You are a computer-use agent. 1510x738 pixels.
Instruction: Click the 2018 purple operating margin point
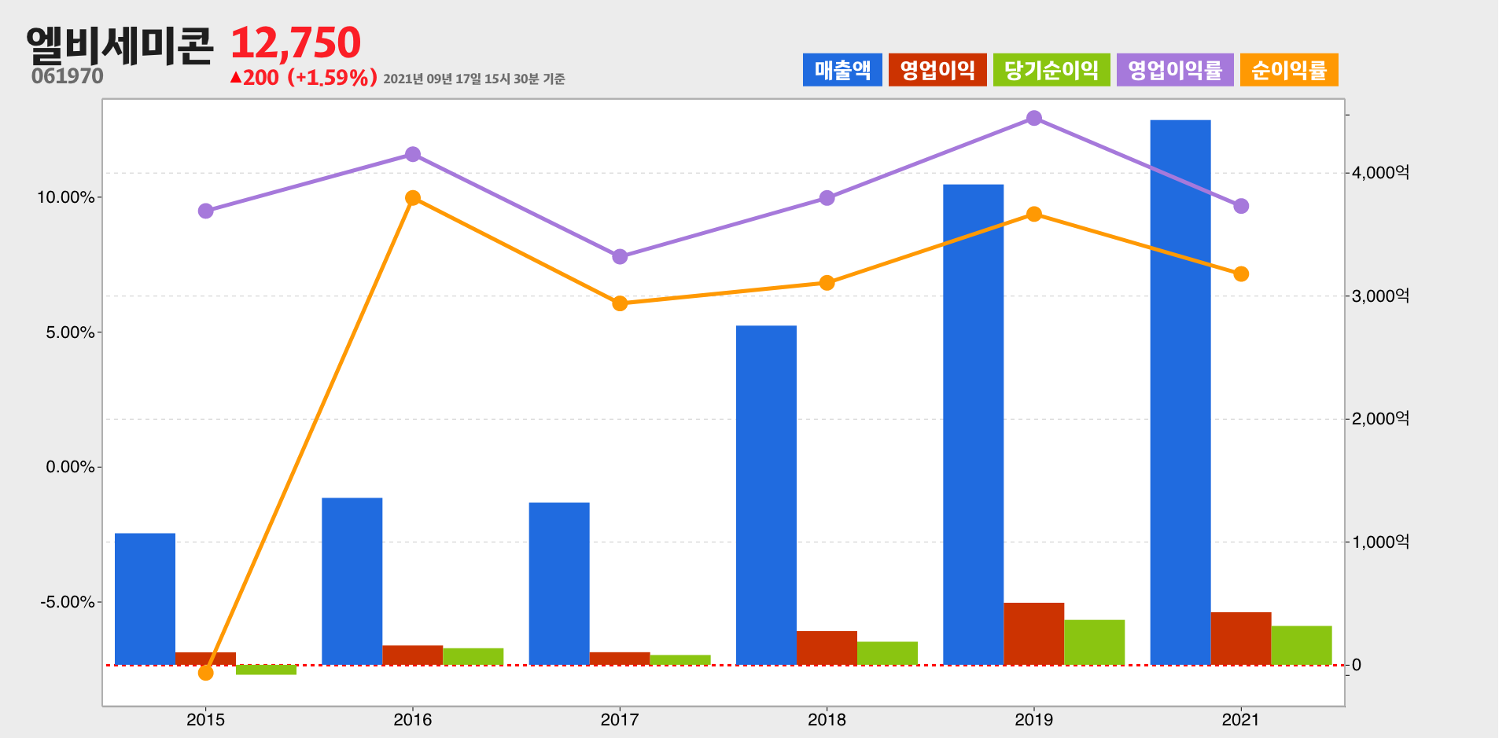point(827,198)
